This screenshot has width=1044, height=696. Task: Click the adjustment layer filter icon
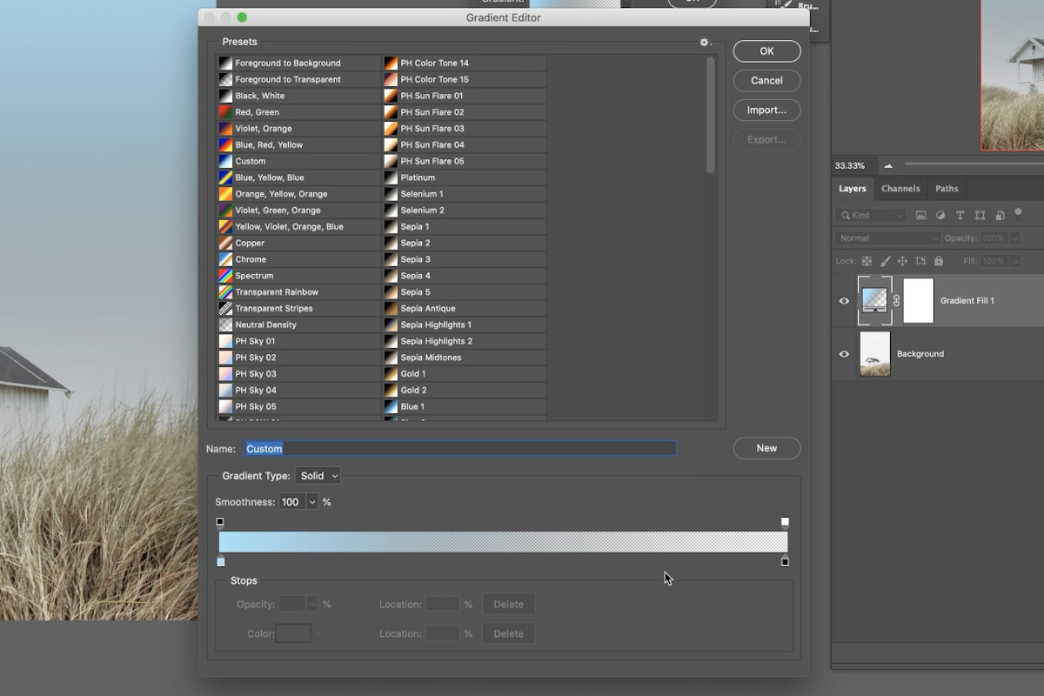[940, 215]
